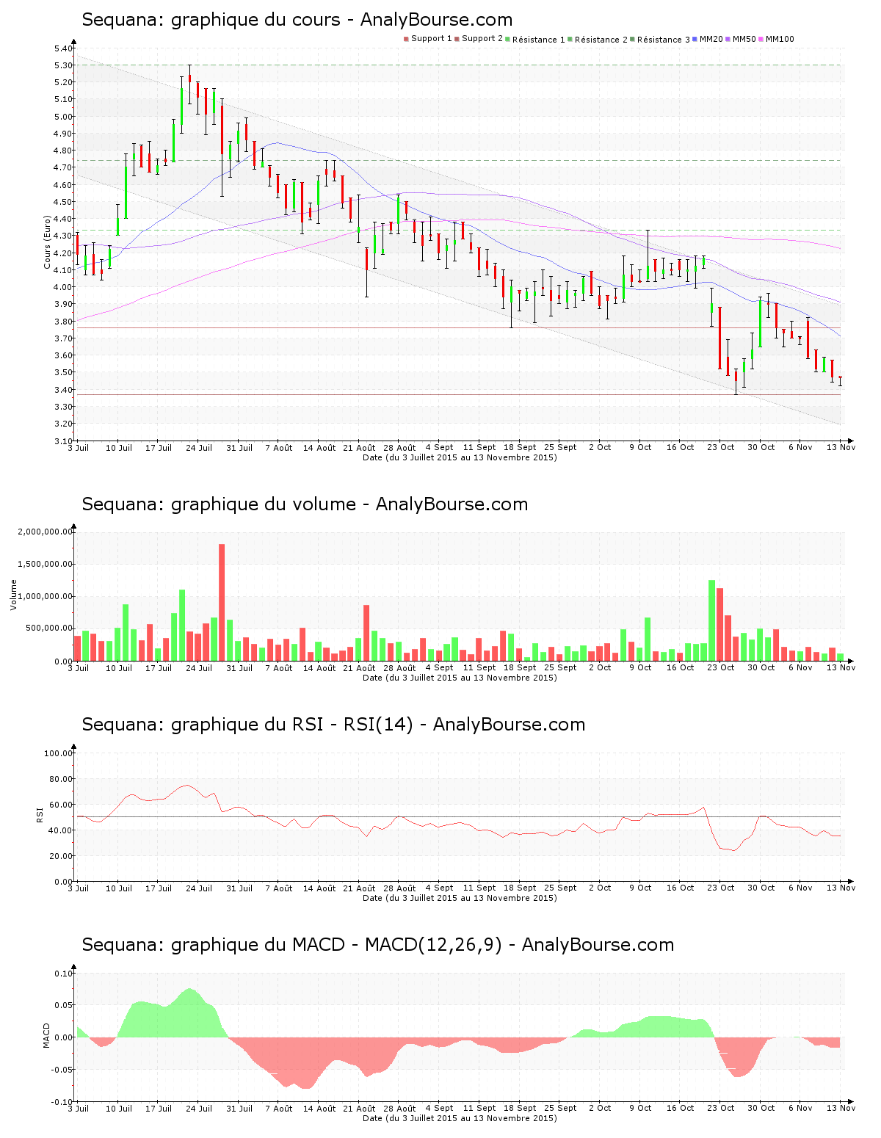Click '24 Juillet' on the price chart x-axis
The height and width of the screenshot is (1138, 881).
(x=199, y=447)
